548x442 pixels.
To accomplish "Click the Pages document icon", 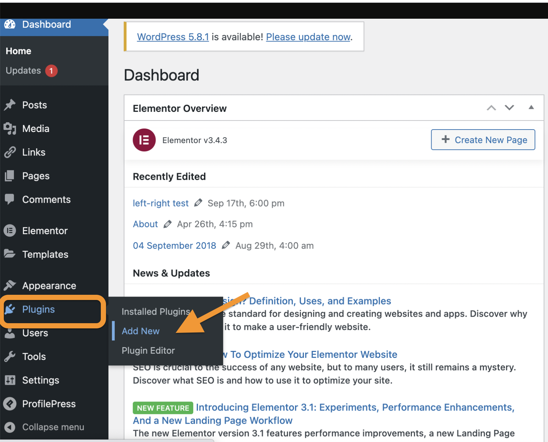I will [x=10, y=176].
